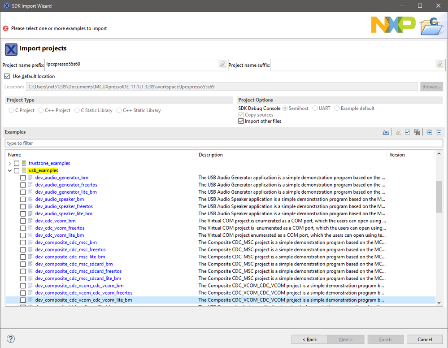Click the Next button

pos(346,339)
